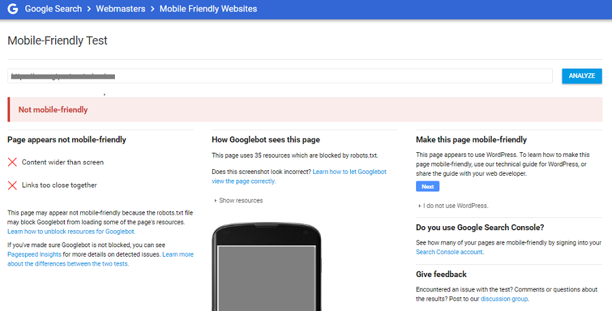This screenshot has width=612, height=311.
Task: Click the red X beside Links too close together
Action: [x=12, y=185]
